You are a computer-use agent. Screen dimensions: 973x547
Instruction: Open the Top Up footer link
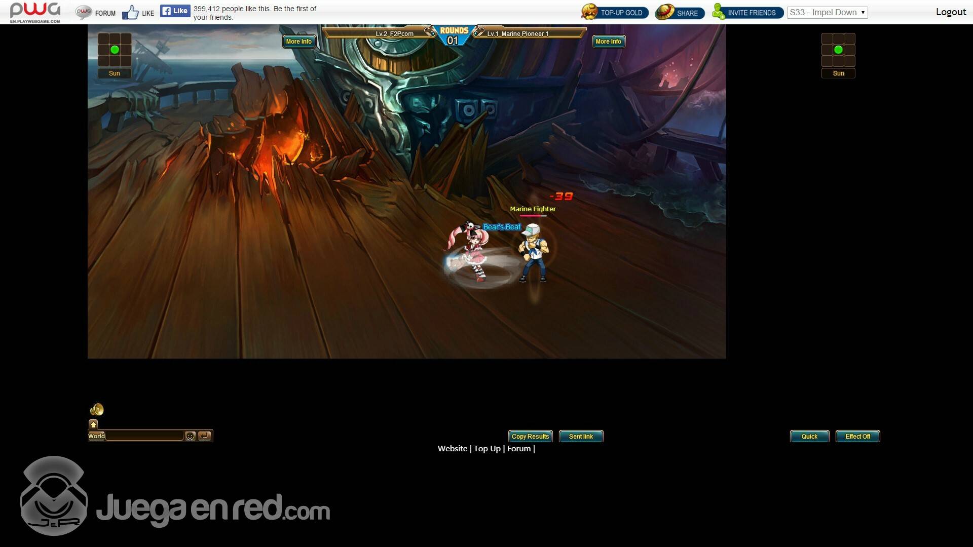click(487, 449)
